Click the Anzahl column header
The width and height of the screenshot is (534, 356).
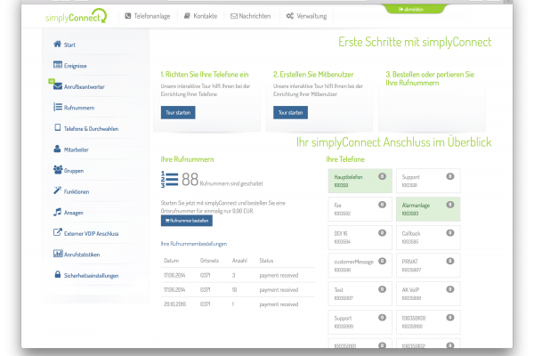pos(239,261)
